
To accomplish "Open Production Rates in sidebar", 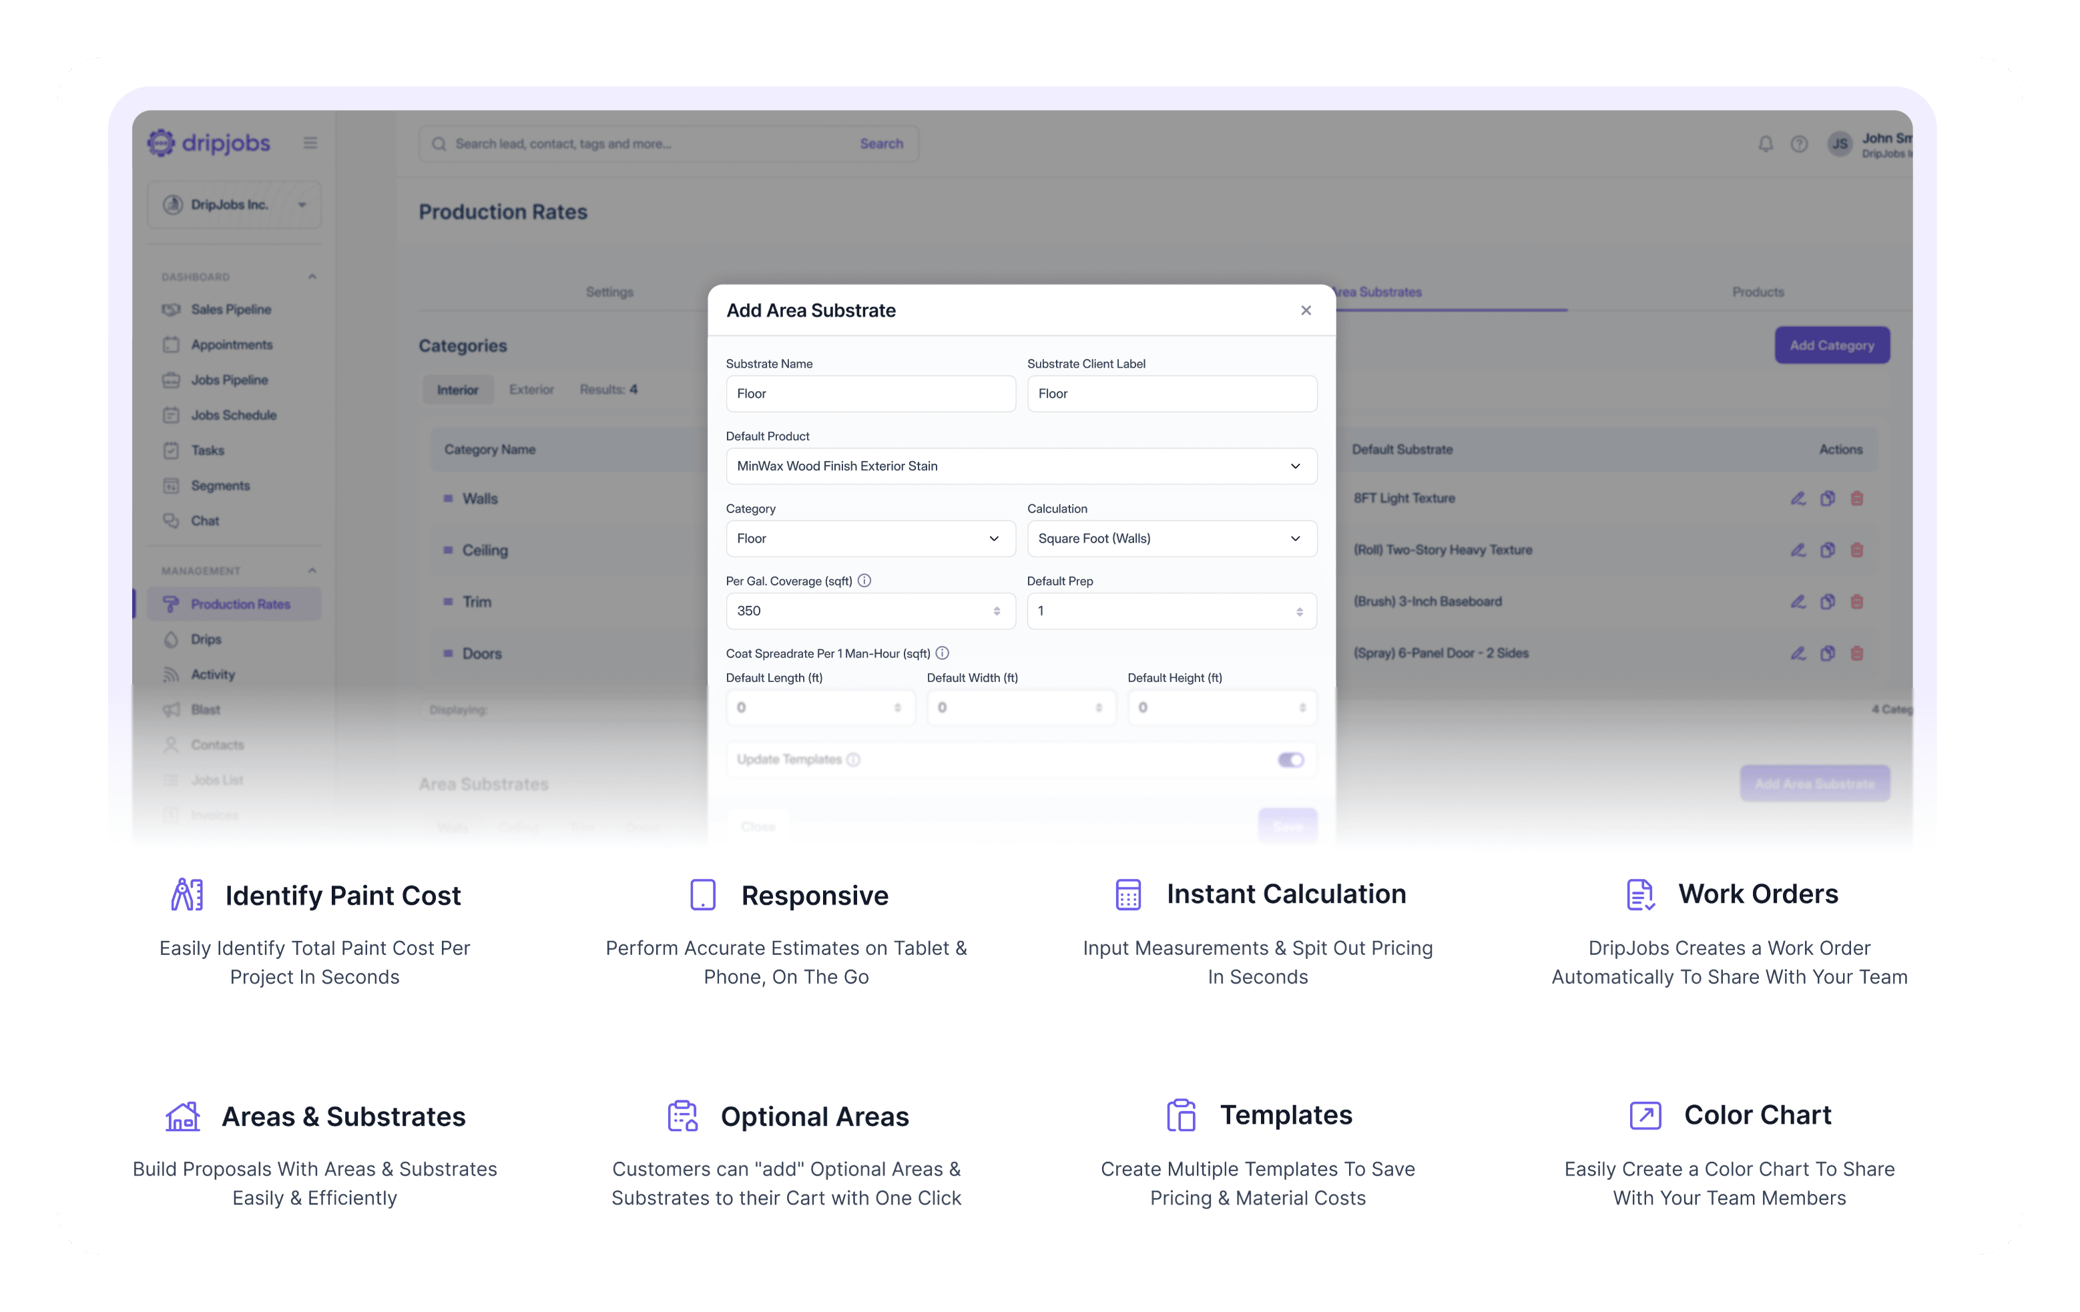I will point(234,604).
